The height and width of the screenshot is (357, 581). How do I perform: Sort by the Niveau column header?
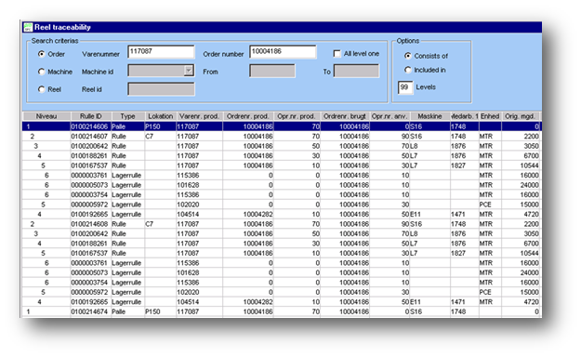(46, 116)
